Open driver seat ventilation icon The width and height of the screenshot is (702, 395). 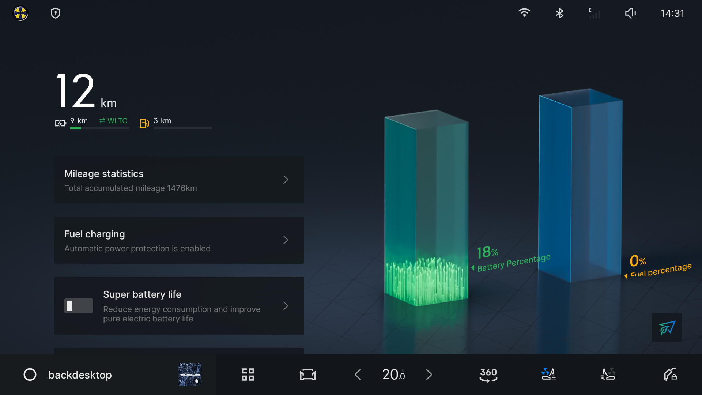coord(548,375)
